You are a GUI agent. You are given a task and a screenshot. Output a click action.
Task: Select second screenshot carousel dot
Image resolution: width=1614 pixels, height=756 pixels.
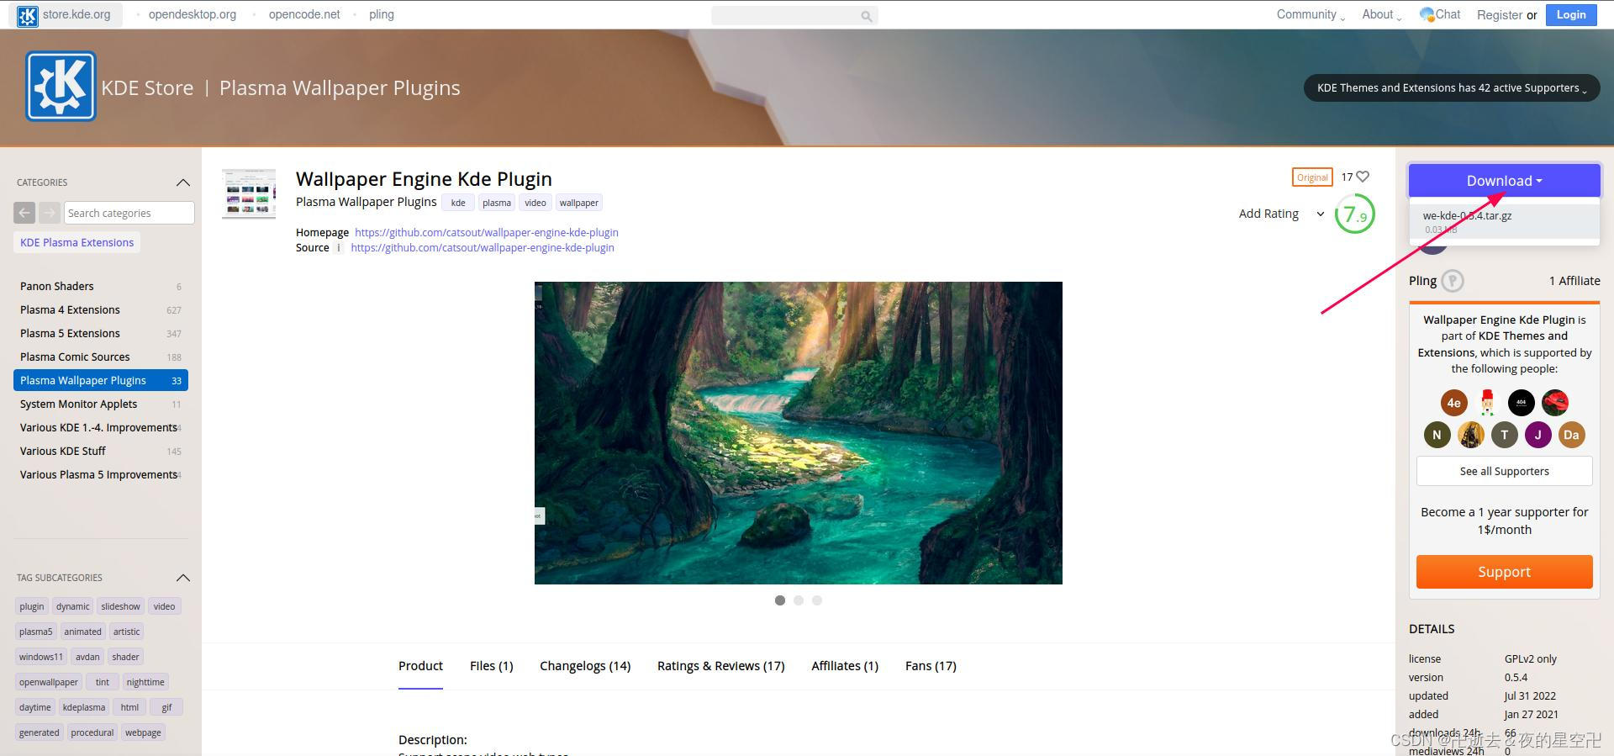pos(799,600)
